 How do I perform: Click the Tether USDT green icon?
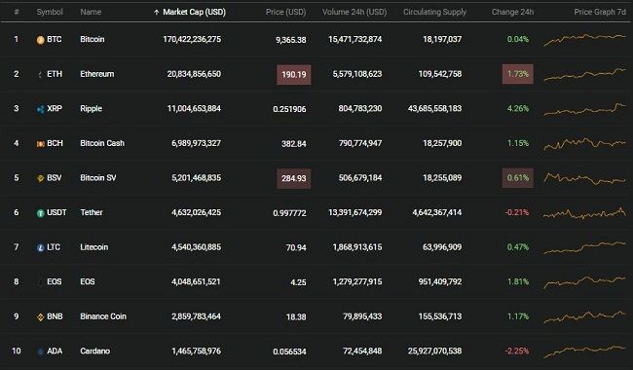pyautogui.click(x=40, y=213)
